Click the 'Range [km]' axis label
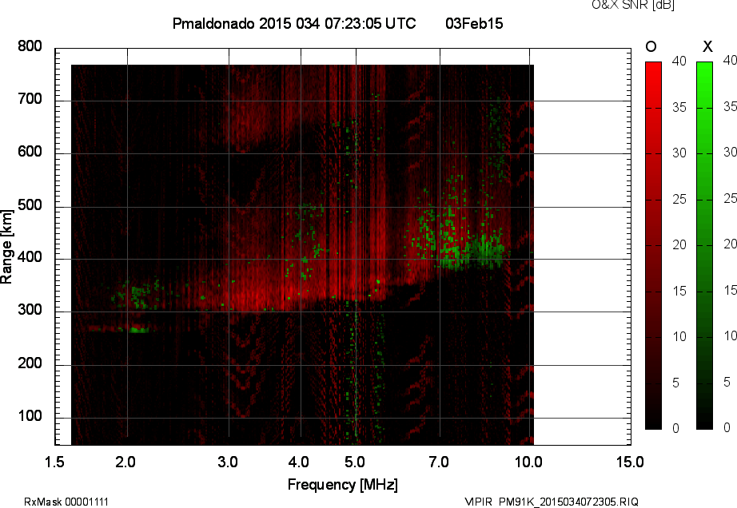Viewport: 737px width, 508px height. (6, 247)
